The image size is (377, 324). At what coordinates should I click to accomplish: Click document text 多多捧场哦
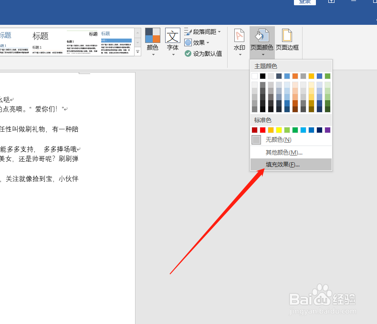point(60,149)
